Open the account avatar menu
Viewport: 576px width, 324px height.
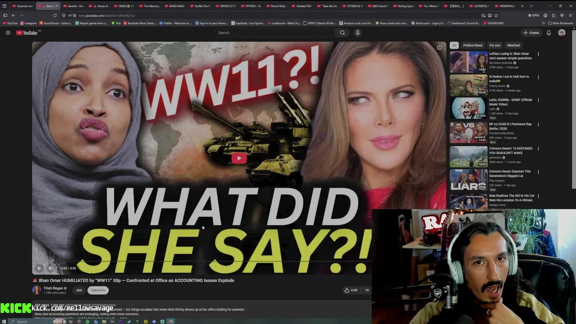[562, 32]
